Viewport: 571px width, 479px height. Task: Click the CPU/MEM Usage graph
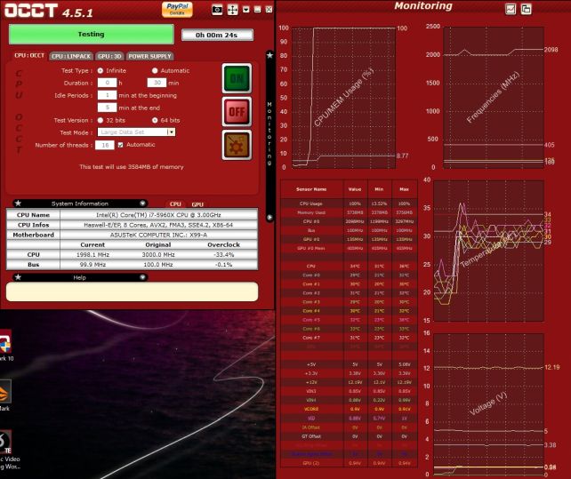pos(344,98)
